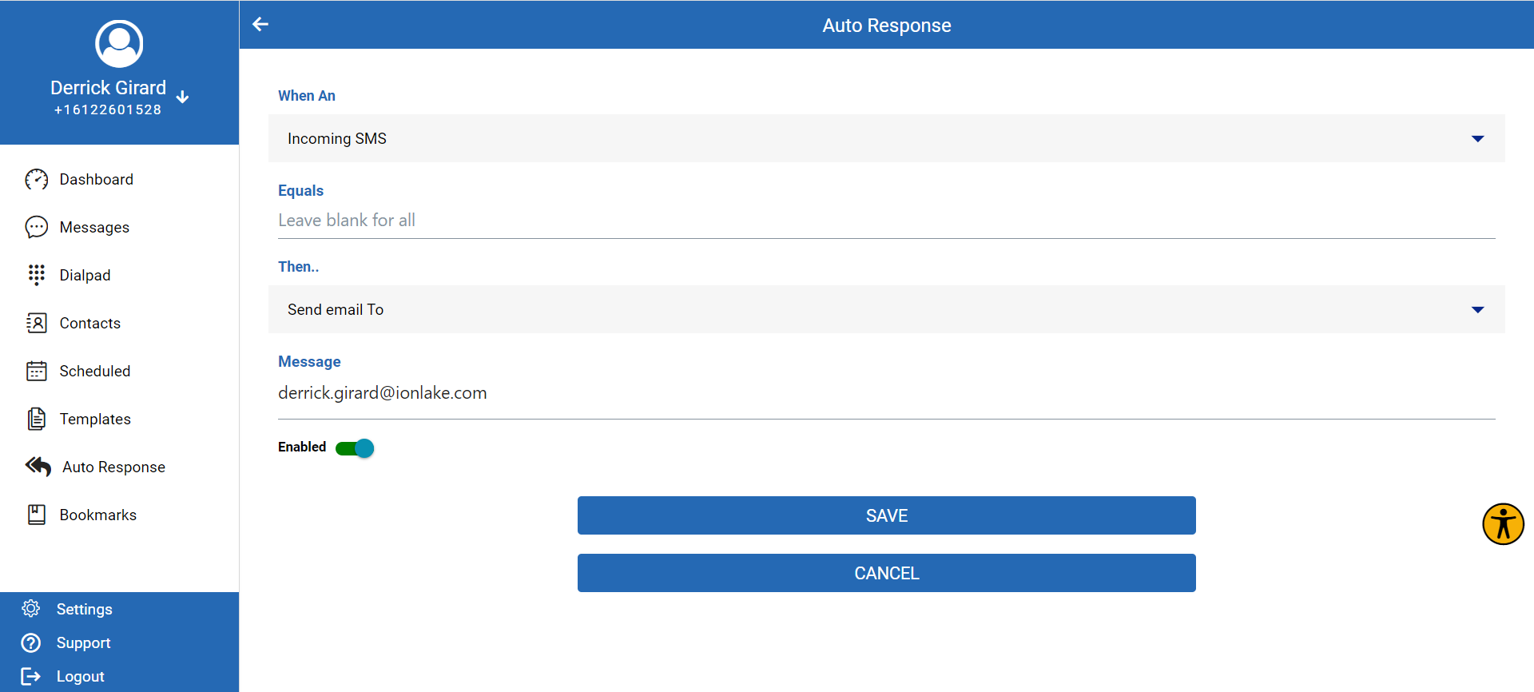
Task: Click the Contacts book icon
Action: [x=37, y=323]
